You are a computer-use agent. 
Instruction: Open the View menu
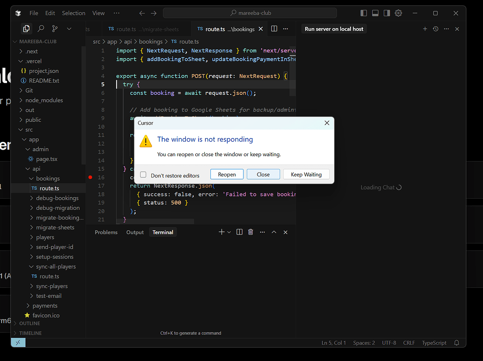(x=98, y=13)
